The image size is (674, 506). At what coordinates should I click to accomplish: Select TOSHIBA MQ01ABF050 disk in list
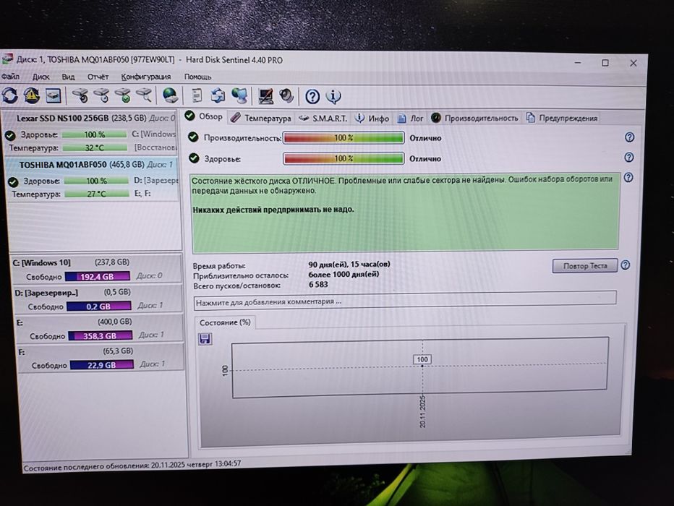91,179
